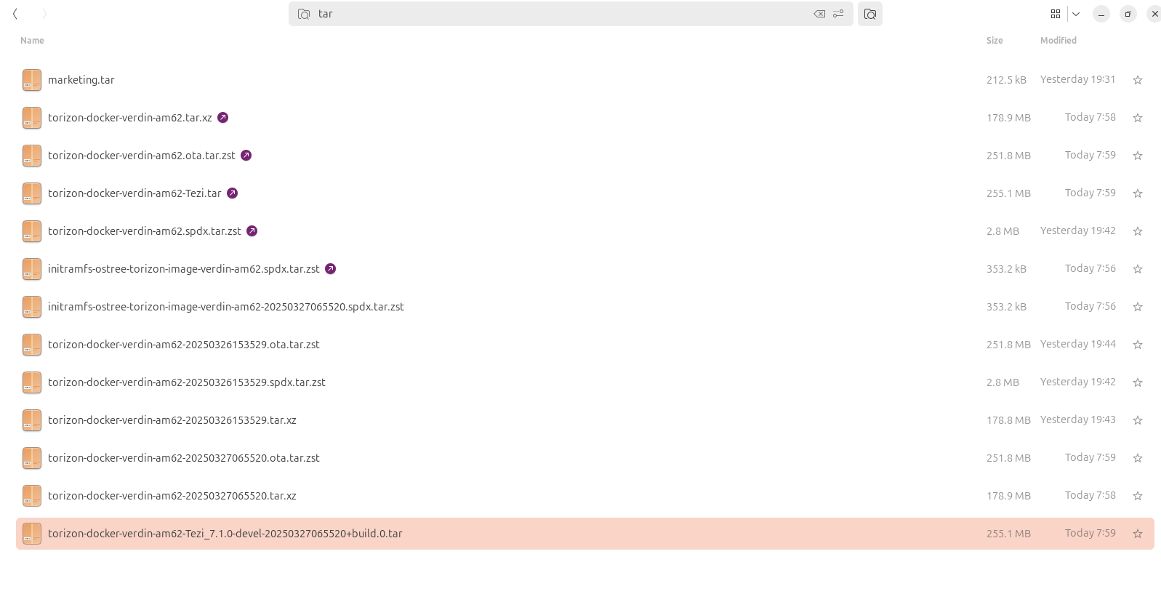Image resolution: width=1161 pixels, height=594 pixels.
Task: Open view options dropdown arrow
Action: click(1076, 14)
